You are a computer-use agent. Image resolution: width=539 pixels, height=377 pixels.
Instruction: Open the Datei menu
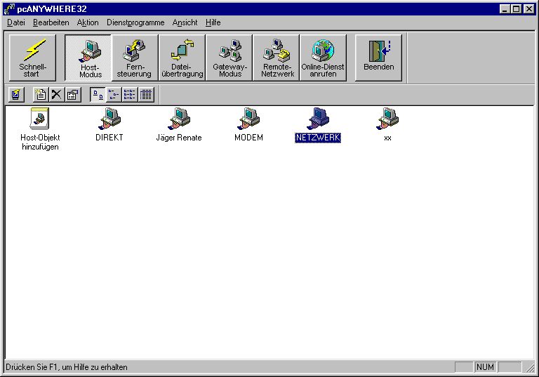coord(16,22)
